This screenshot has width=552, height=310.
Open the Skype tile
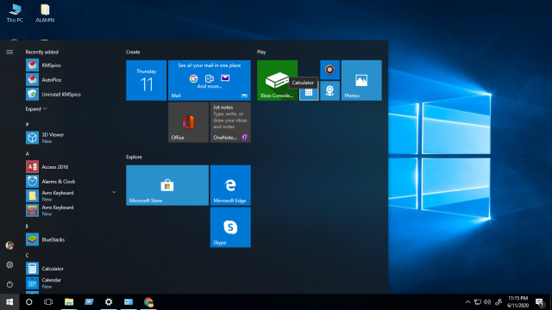click(230, 227)
